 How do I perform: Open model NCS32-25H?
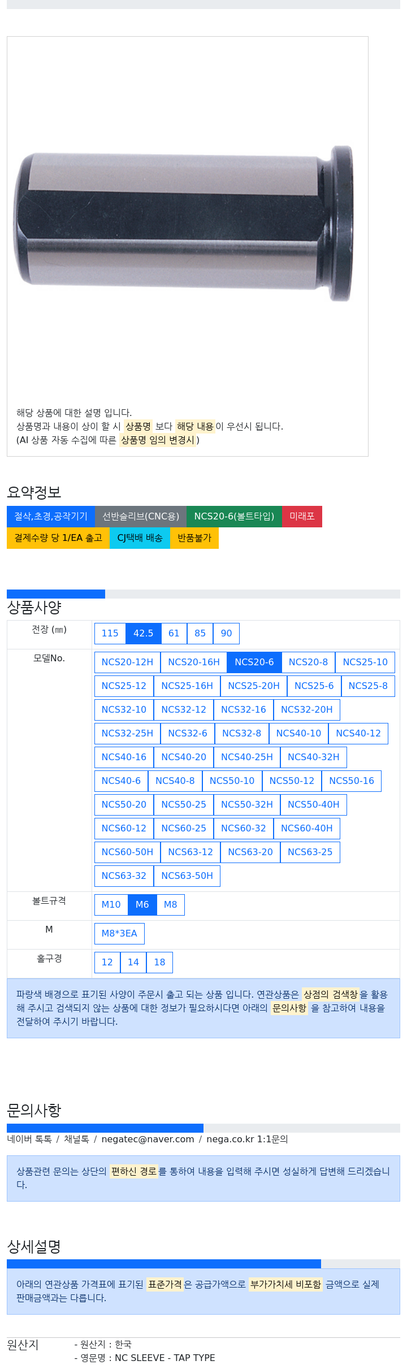click(128, 734)
